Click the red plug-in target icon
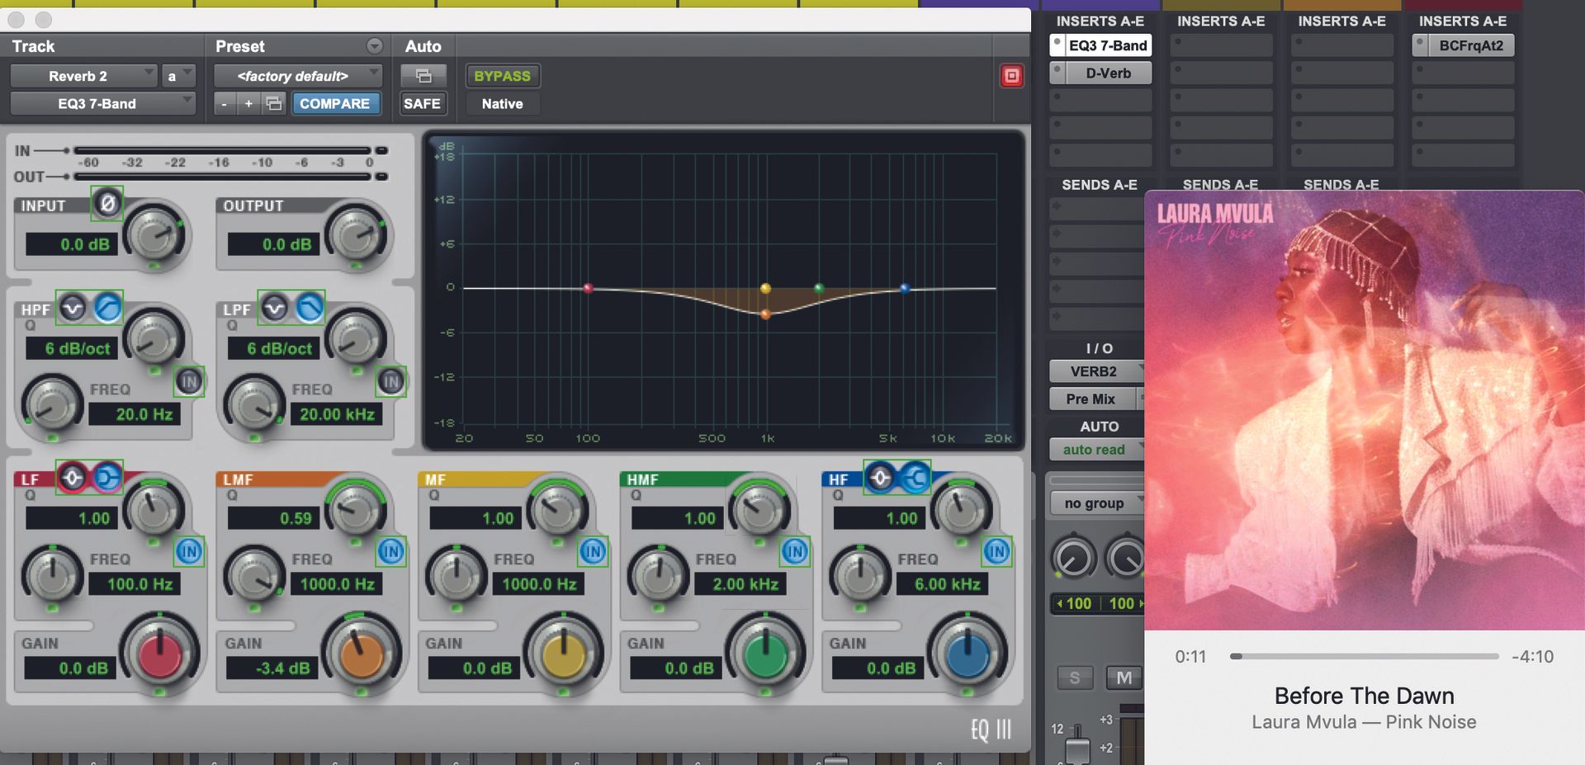 (x=1010, y=75)
